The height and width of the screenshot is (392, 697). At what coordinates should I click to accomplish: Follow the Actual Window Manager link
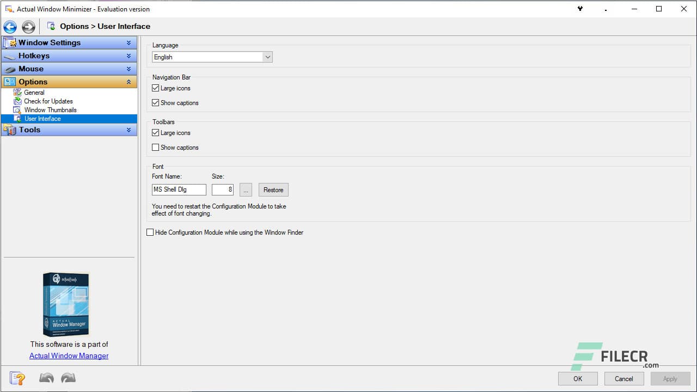click(x=69, y=356)
